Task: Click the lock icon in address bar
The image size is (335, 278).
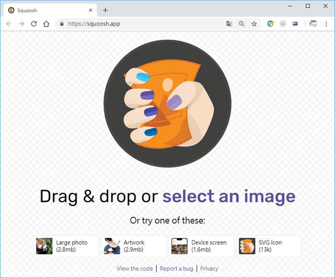Action: [x=62, y=24]
